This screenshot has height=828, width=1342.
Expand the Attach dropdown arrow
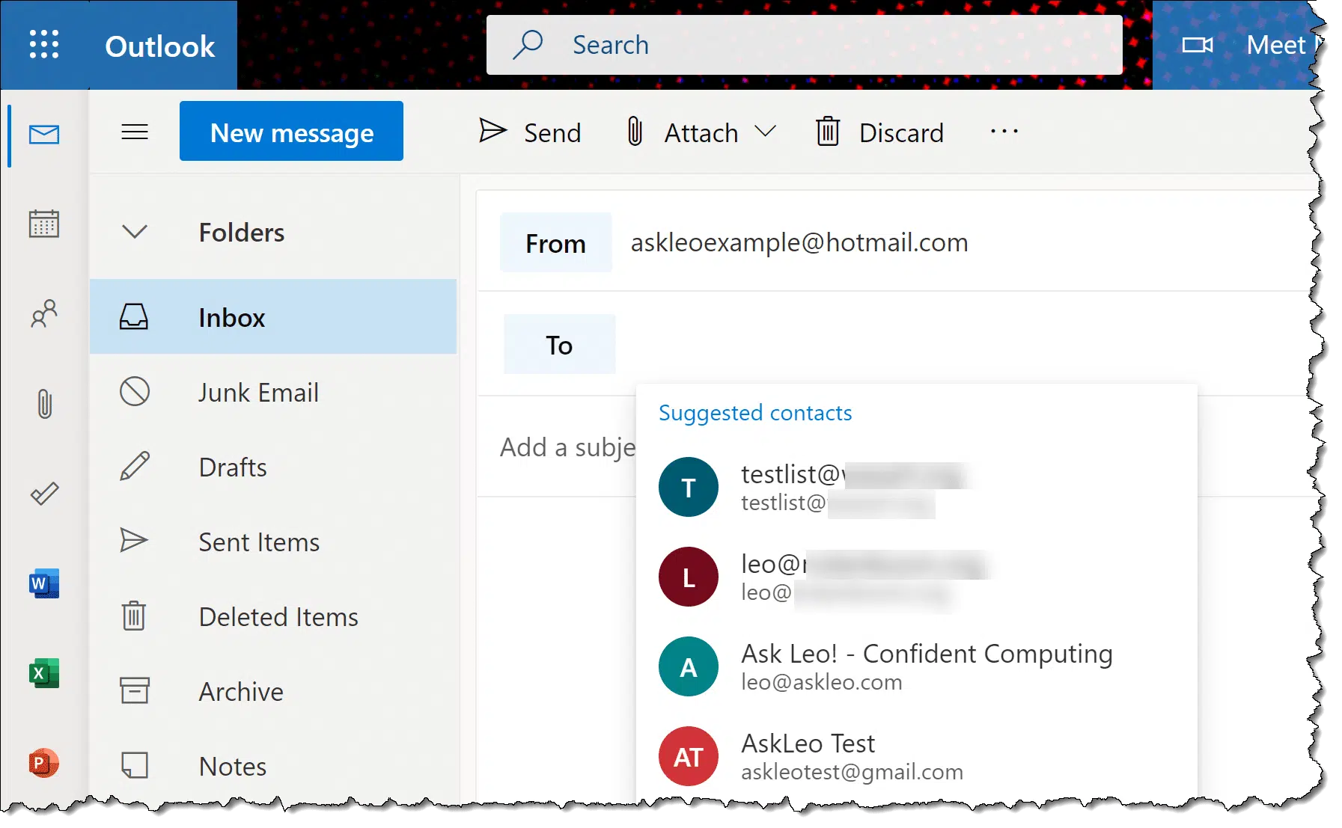coord(765,132)
